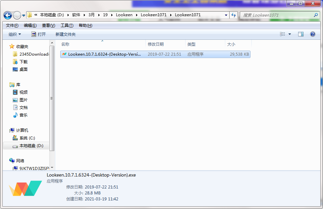
Task: Click the grayed-out forward navigation arrow
Action: [x=17, y=15]
